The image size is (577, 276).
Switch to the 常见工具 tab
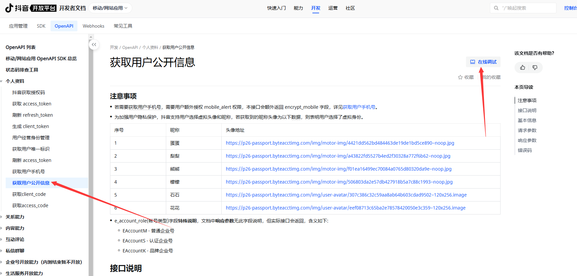pos(123,26)
